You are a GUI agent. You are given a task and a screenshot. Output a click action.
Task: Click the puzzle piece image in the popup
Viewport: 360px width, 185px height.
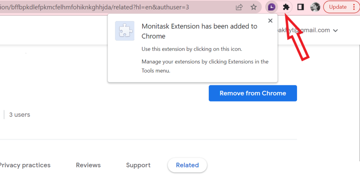(x=125, y=31)
